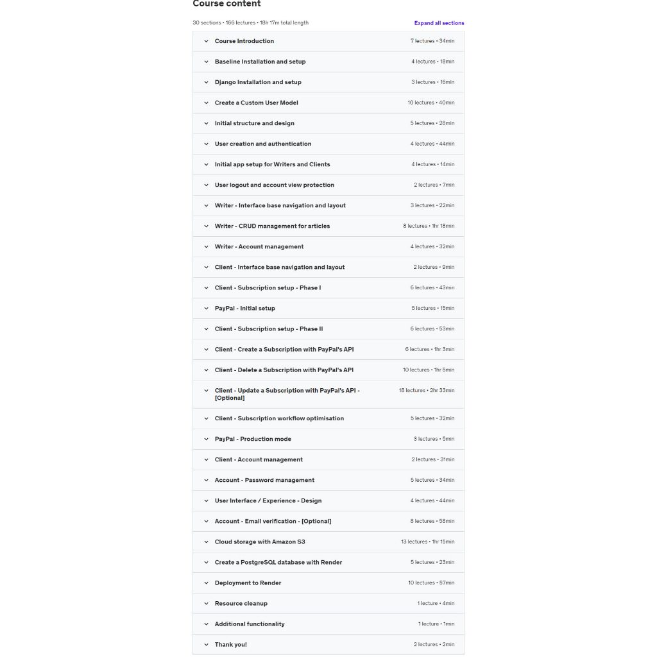Open Account - Password management section
This screenshot has height=657, width=657.
click(x=264, y=480)
